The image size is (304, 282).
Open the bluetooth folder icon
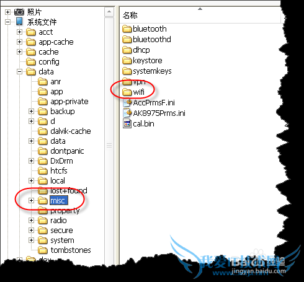[x=127, y=29]
